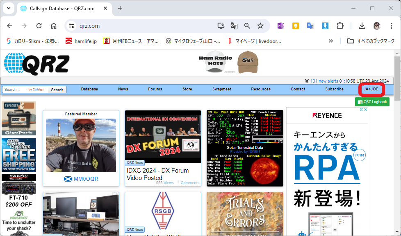Open the Google Translate extension
Image resolution: width=401 pixels, height=236 pixels.
click(x=310, y=26)
